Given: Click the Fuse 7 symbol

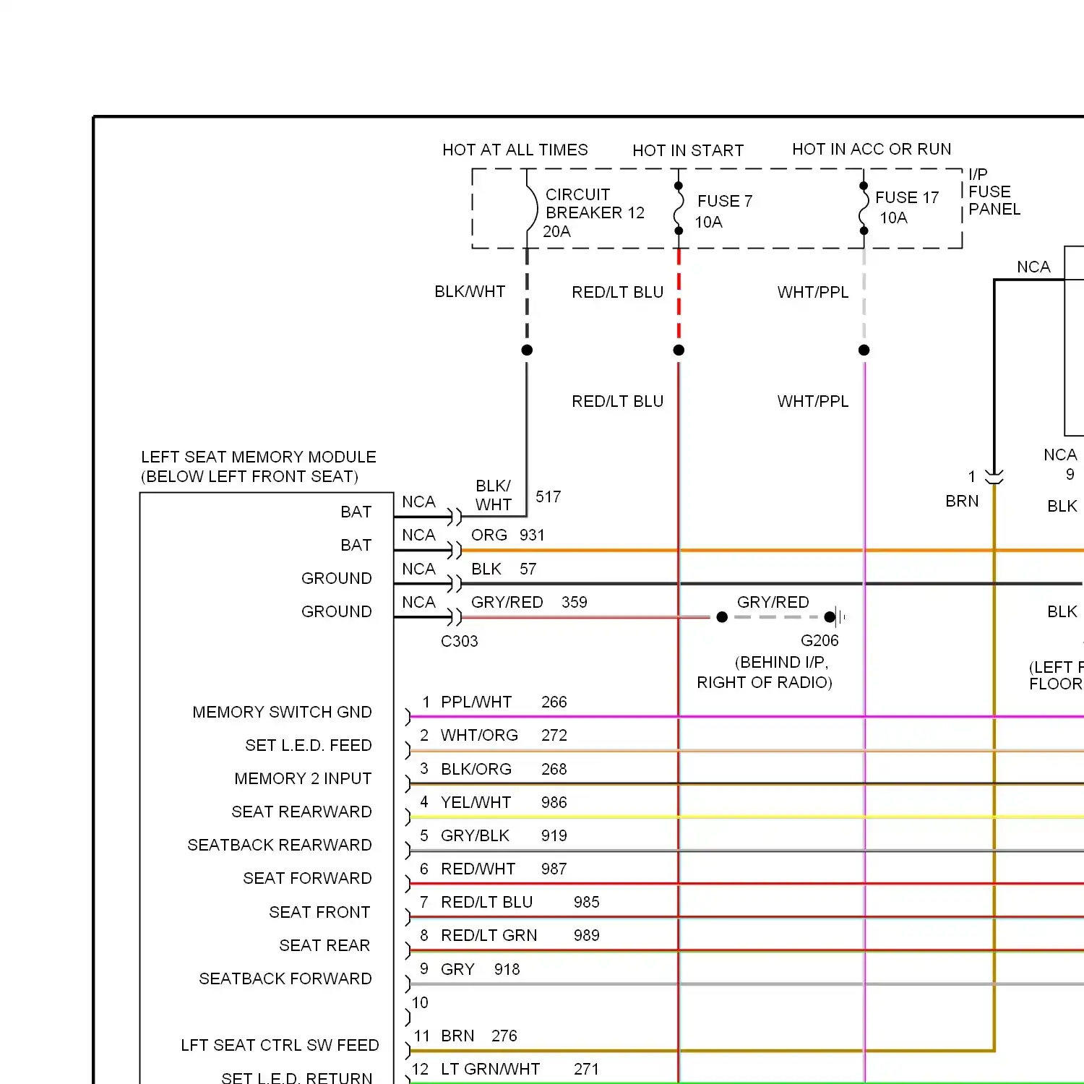Looking at the screenshot, I should (x=679, y=209).
